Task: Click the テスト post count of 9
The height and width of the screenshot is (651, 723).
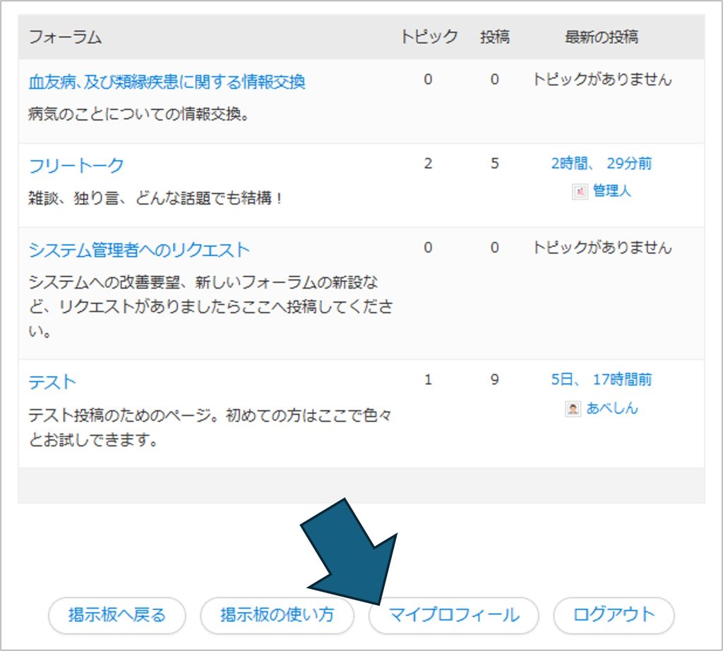Action: click(x=494, y=380)
